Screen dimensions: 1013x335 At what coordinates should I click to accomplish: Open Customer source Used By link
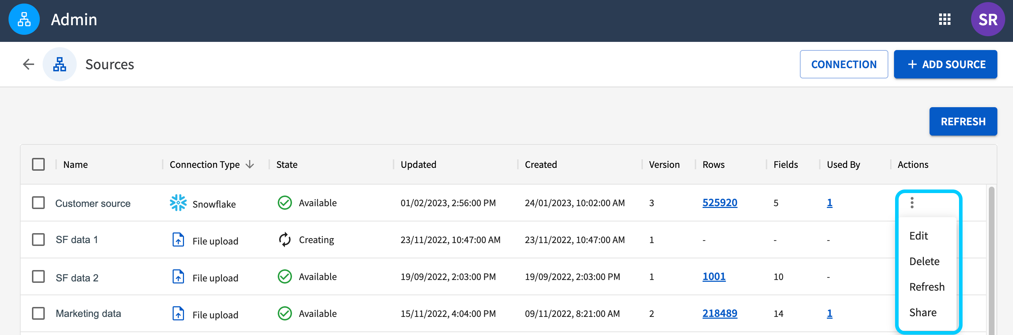[x=829, y=203]
